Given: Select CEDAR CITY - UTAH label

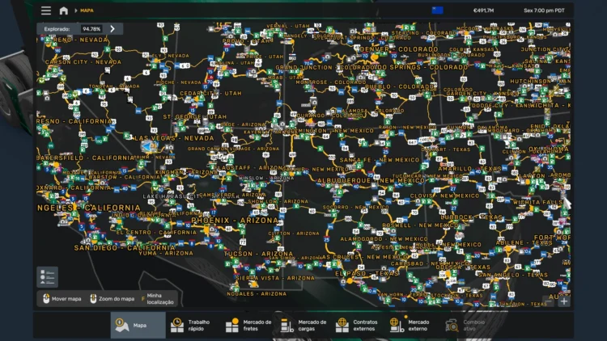Looking at the screenshot, I should (210, 93).
